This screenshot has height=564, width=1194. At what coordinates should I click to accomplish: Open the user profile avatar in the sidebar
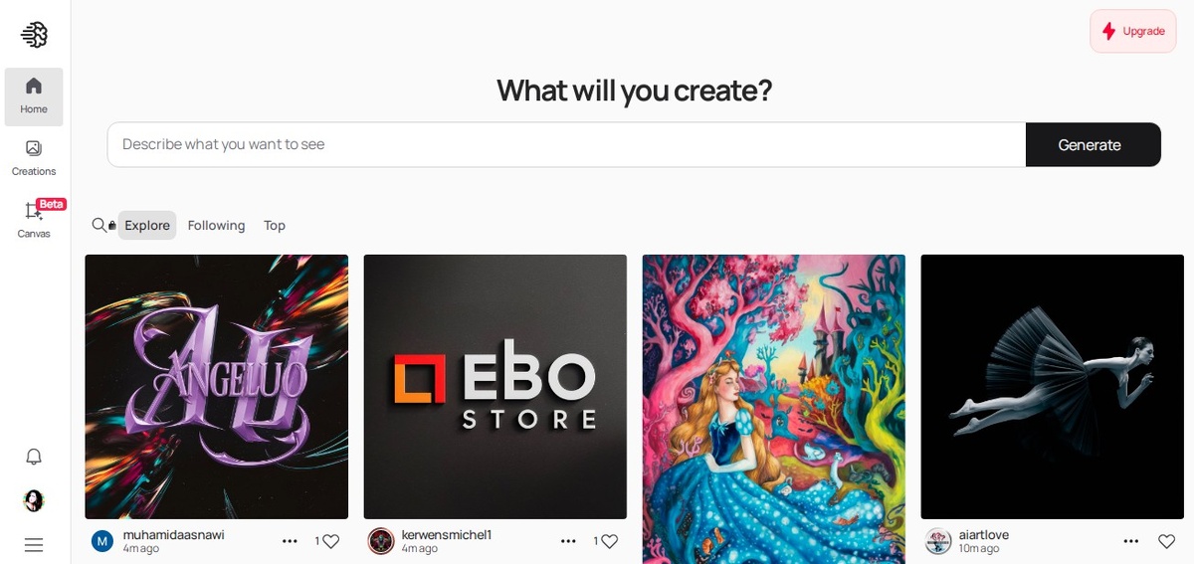(x=34, y=500)
